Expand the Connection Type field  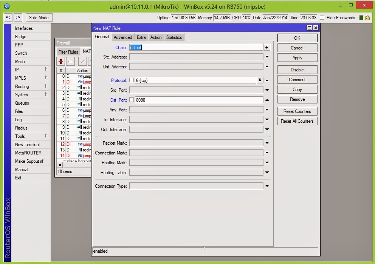[267, 186]
